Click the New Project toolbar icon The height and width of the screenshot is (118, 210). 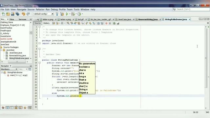coord(8,14)
